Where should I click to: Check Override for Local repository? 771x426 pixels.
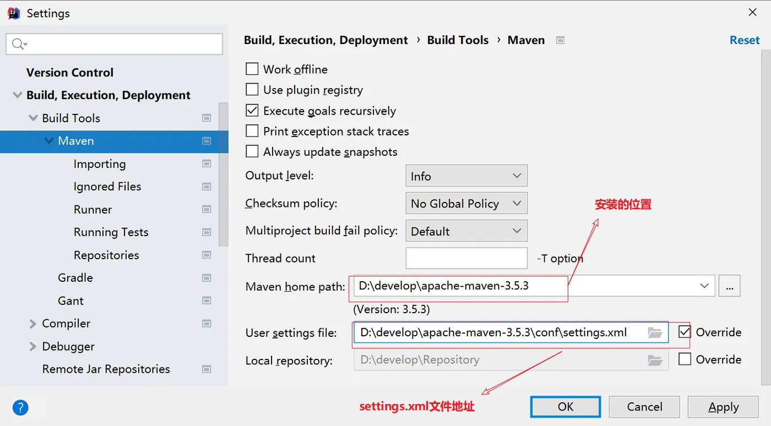coord(685,359)
